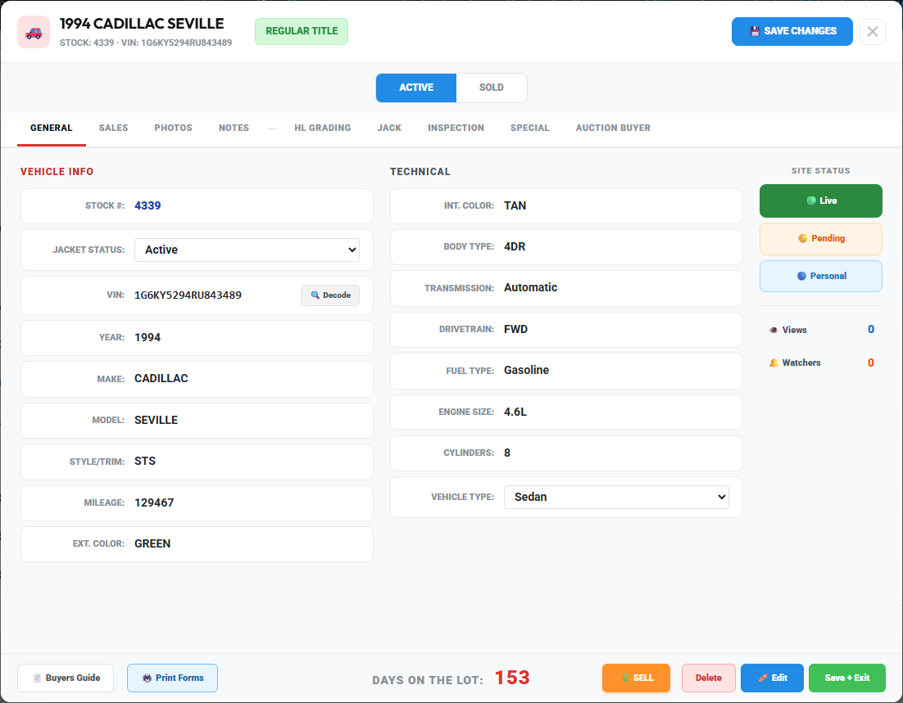Click the printer icon on Print Forms
This screenshot has width=903, height=703.
[x=146, y=678]
